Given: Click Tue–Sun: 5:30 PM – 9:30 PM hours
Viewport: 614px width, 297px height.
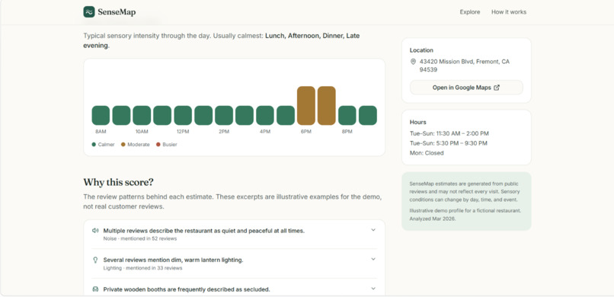Looking at the screenshot, I should 449,143.
